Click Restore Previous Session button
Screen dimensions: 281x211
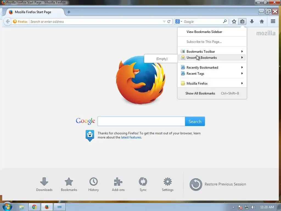click(218, 184)
